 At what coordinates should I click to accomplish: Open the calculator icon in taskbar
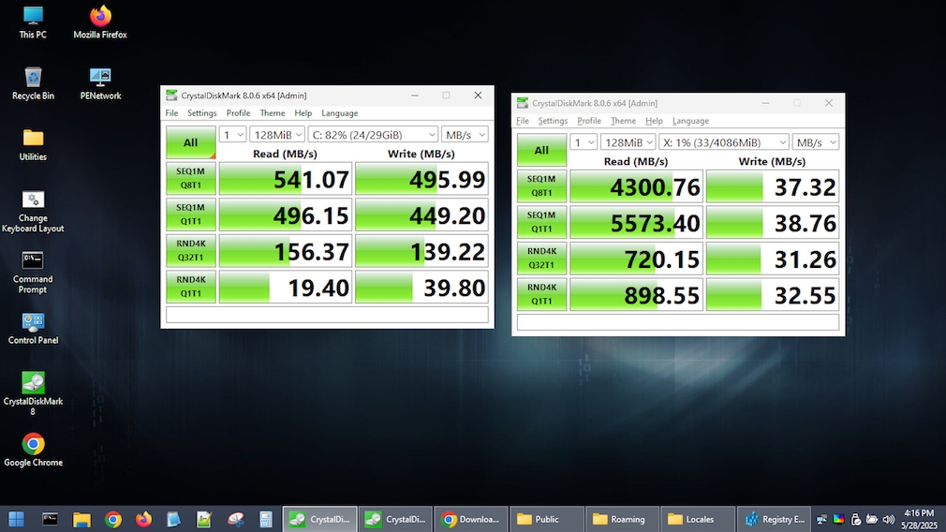pos(265,519)
